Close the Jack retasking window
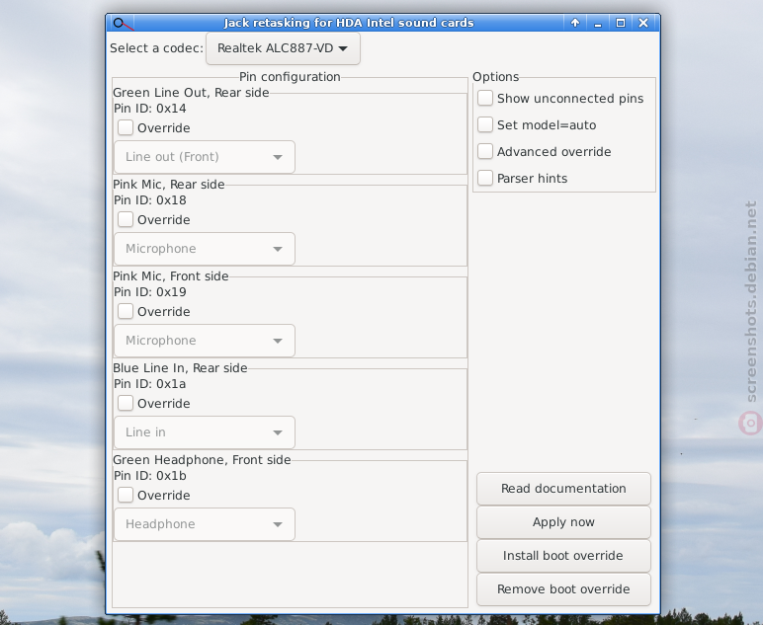 point(643,23)
